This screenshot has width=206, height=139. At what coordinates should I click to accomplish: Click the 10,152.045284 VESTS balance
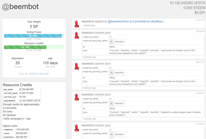tap(187, 3)
